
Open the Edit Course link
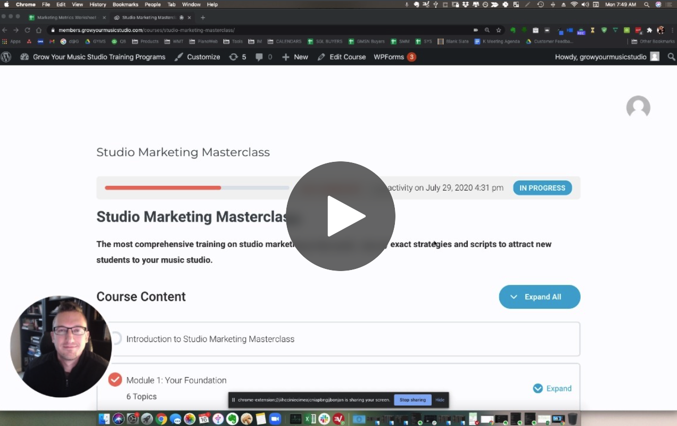(x=342, y=57)
